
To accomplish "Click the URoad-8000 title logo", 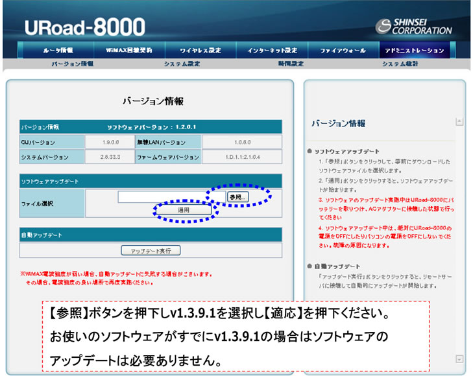I will pos(85,27).
